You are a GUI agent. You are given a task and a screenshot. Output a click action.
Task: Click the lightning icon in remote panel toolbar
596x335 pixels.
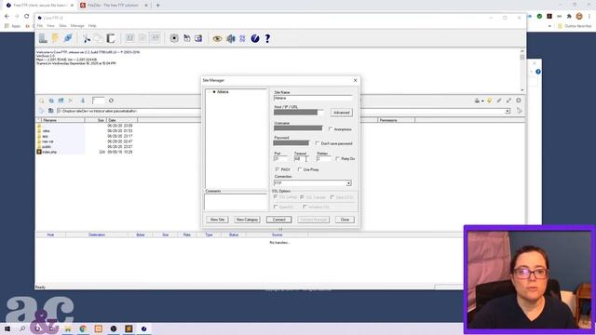(x=490, y=100)
